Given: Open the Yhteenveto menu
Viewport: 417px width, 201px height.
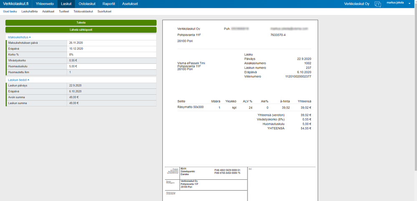Looking at the screenshot, I should 45,4.
